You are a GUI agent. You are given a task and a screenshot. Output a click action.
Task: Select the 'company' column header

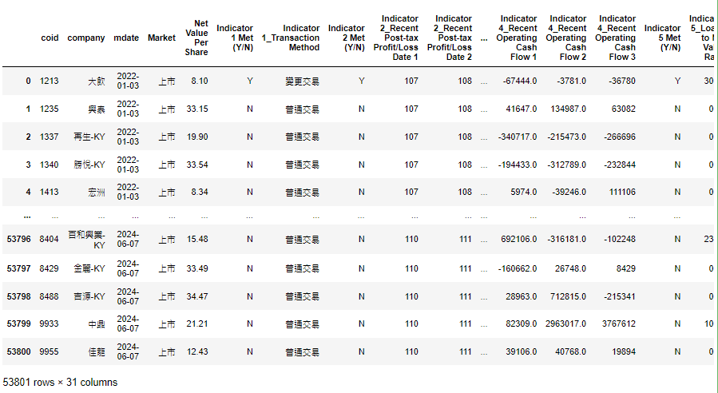click(x=85, y=38)
